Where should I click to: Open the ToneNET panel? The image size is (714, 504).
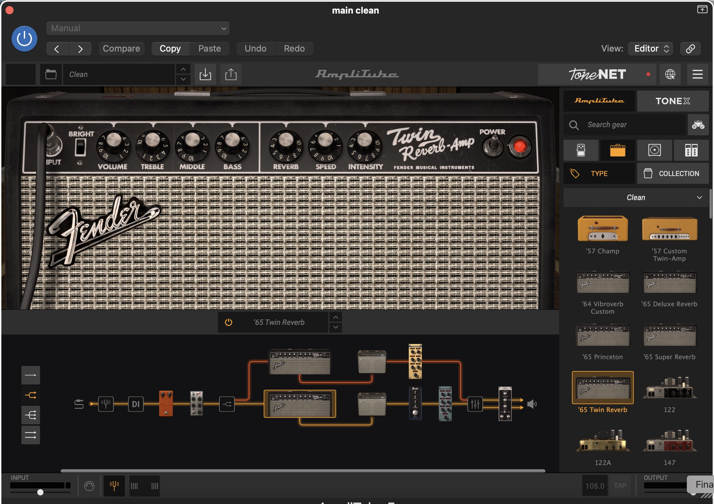point(597,74)
